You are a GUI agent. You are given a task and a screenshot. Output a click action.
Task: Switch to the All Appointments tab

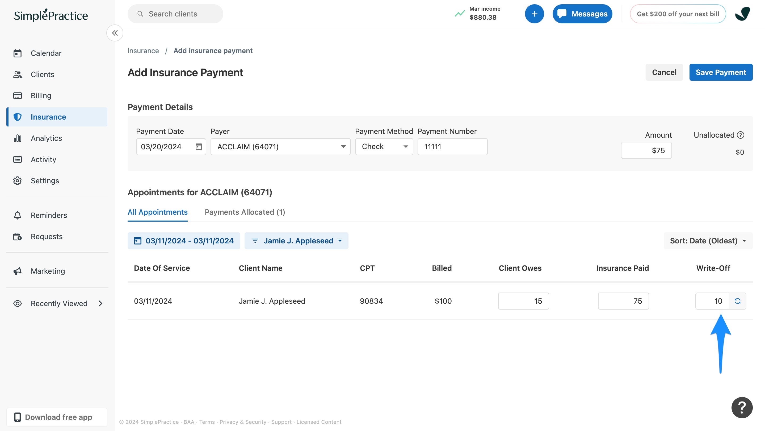157,212
